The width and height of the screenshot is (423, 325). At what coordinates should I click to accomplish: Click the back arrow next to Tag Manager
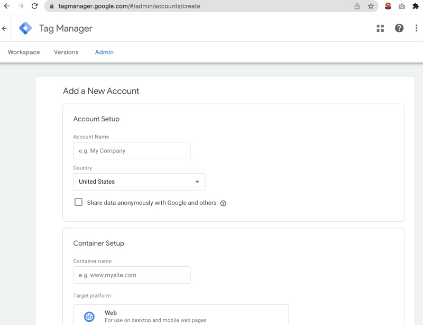tap(5, 28)
